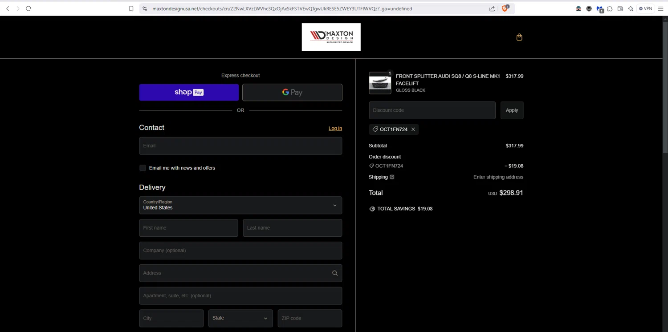Focus the Apartment, suite field
This screenshot has height=332, width=668.
pos(240,296)
